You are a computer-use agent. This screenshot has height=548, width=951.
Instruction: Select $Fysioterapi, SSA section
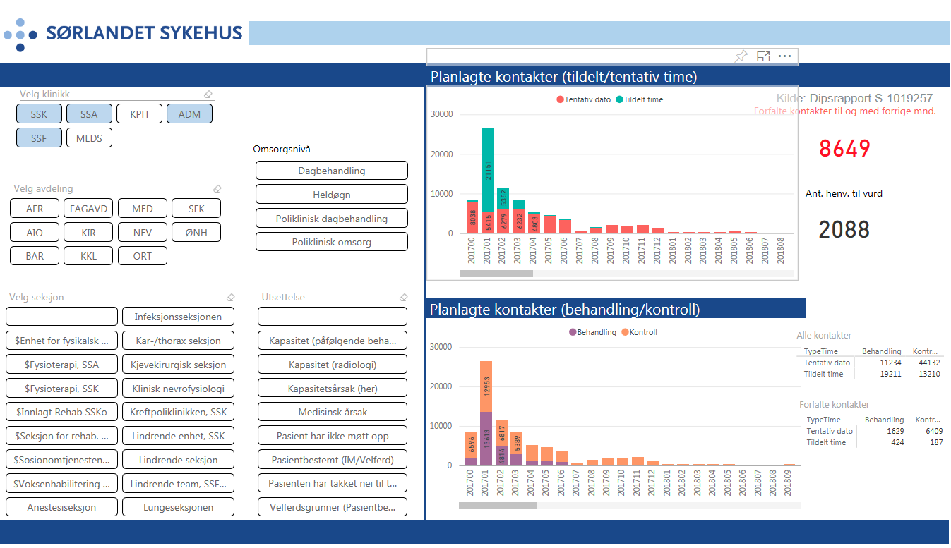pos(62,365)
